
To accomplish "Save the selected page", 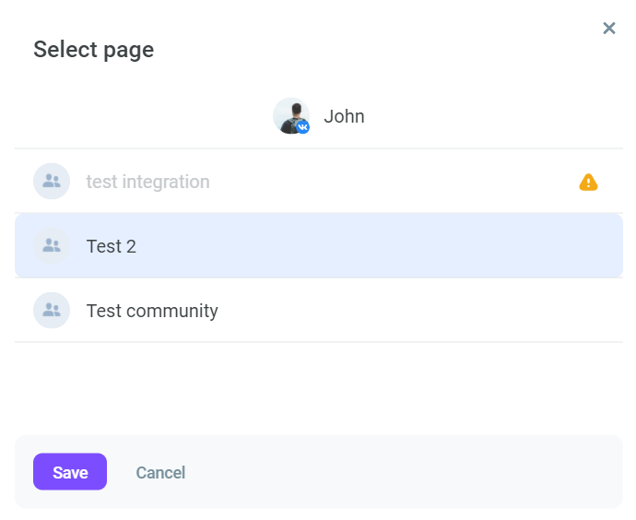I will [x=70, y=472].
